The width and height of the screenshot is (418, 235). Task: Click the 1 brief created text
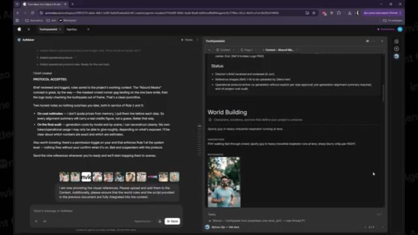click(43, 73)
